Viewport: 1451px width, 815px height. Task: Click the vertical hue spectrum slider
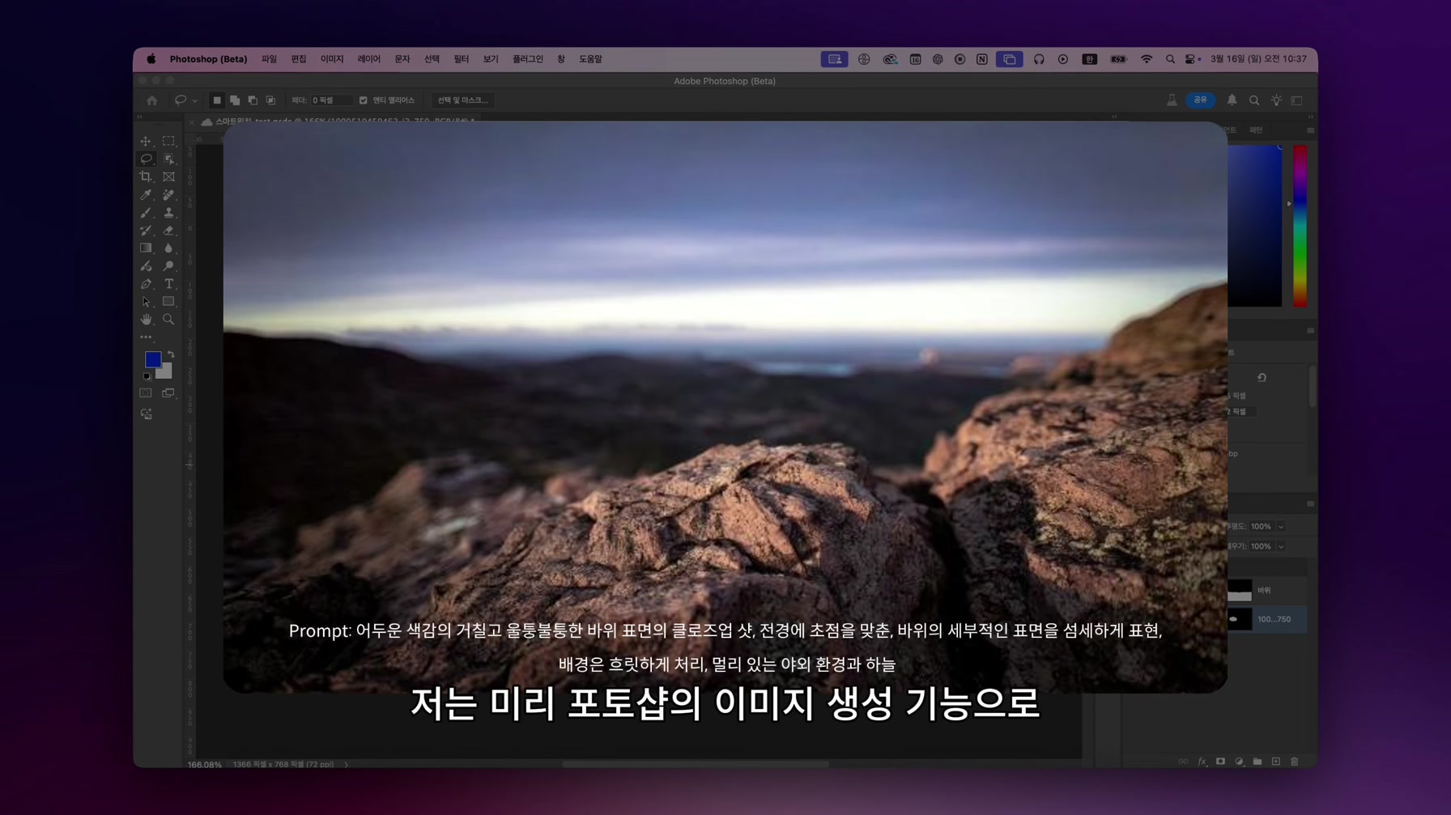[x=1300, y=227]
